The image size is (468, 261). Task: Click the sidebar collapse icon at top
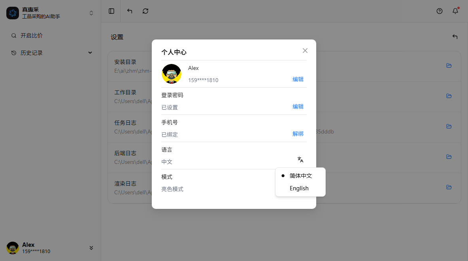tap(111, 11)
